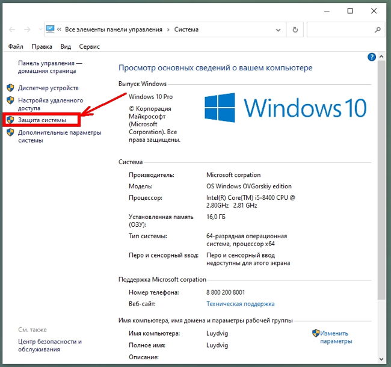
Task: Open Дополнительные параметры системы link
Action: [60, 137]
